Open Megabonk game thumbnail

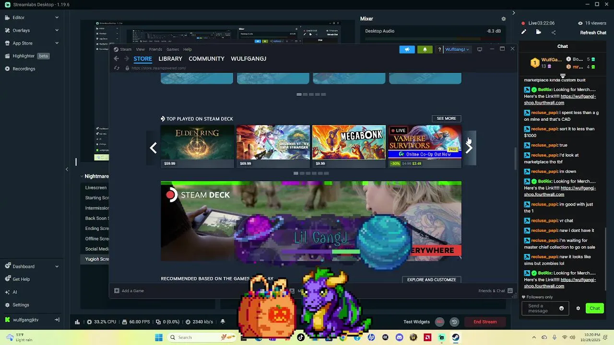349,147
